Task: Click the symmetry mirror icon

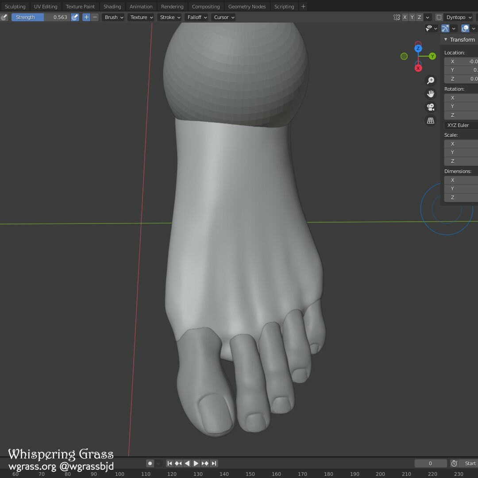Action: pos(396,17)
